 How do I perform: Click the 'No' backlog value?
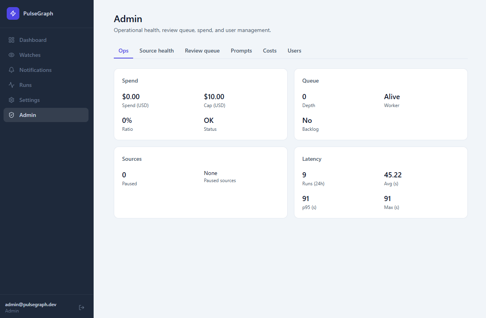pyautogui.click(x=307, y=120)
